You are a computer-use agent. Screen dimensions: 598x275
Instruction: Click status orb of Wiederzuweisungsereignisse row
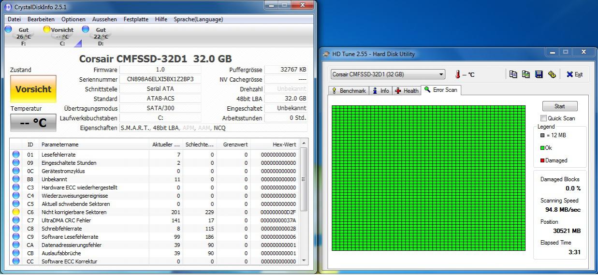click(16, 196)
